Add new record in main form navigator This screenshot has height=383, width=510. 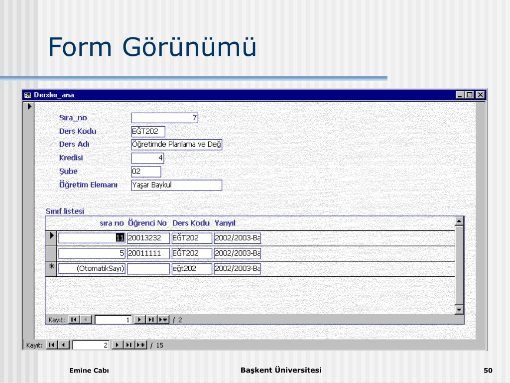point(141,345)
